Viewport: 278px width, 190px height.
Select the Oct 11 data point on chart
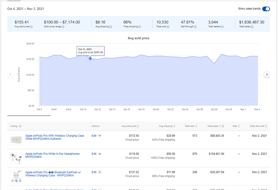coord(90,58)
